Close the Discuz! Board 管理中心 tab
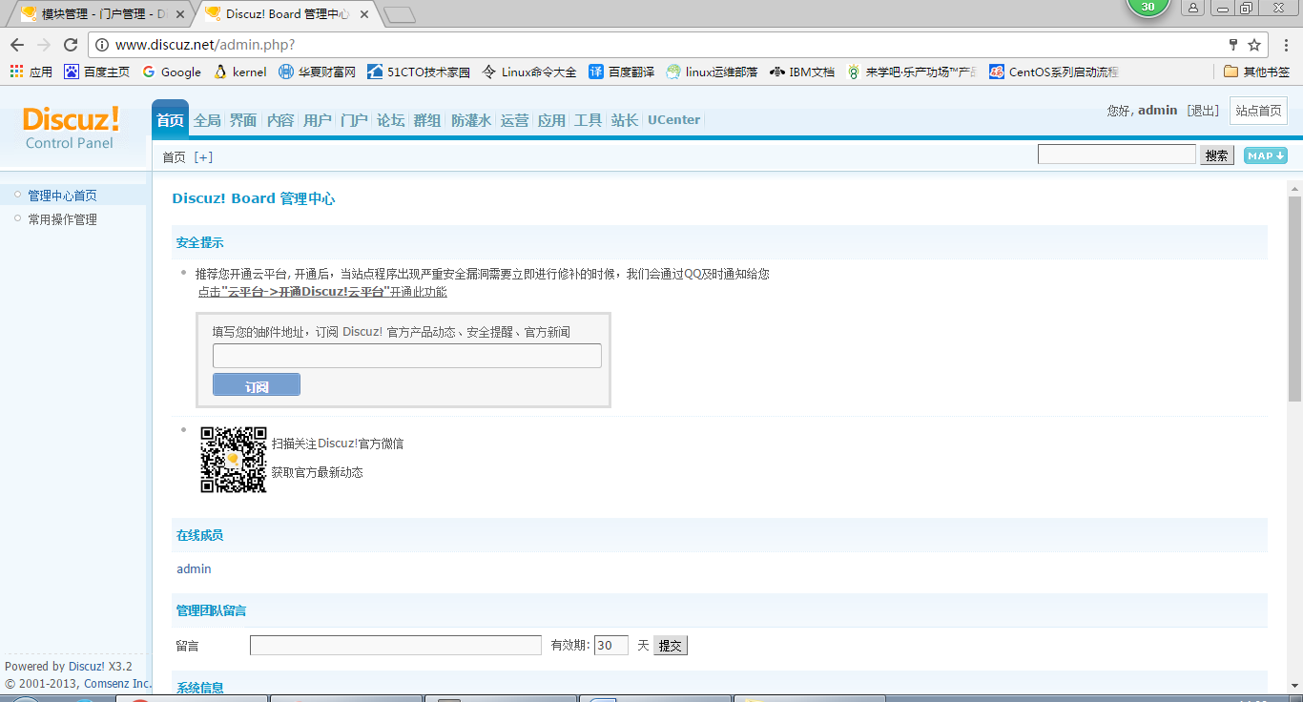The height and width of the screenshot is (702, 1303). click(x=364, y=14)
